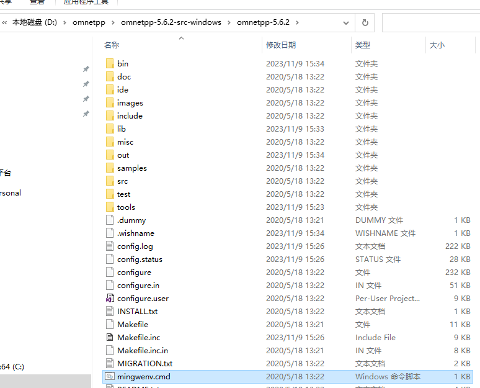Click 'Include File' type cell

click(x=375, y=338)
